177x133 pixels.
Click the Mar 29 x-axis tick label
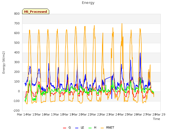click(160, 114)
